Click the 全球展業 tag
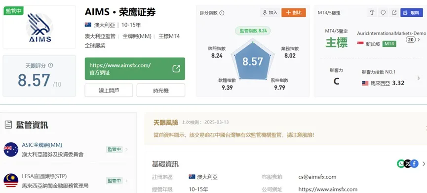 [x=95, y=46]
